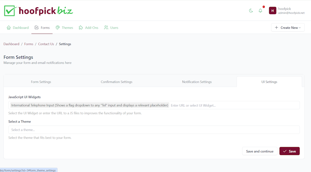The image size is (311, 172).
Task: Click the Save and continue button
Action: 260,151
